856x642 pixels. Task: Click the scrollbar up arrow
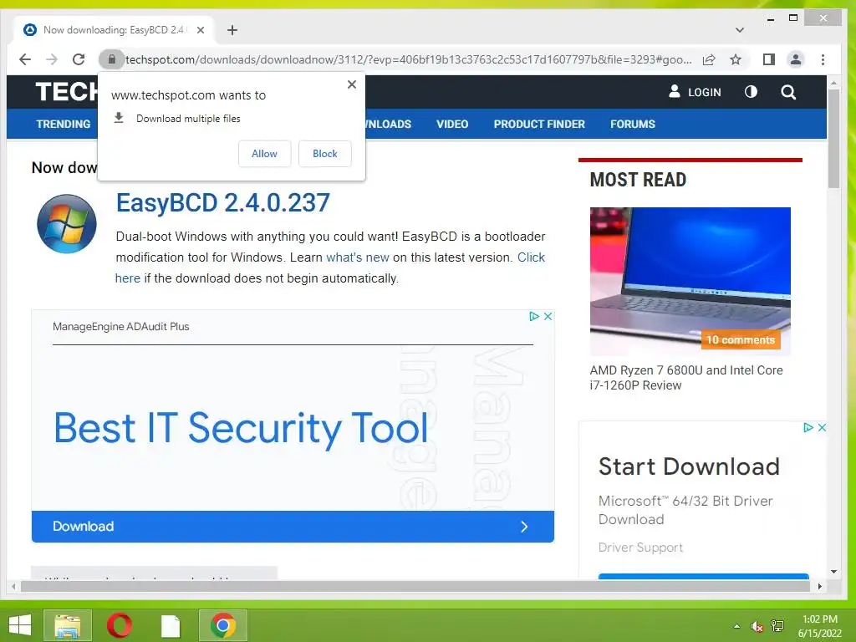pos(833,83)
